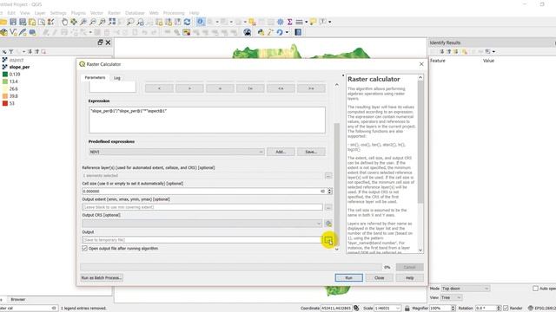Click the reference layers ellipsis button
Image resolution: width=556 pixels, height=312 pixels.
[x=328, y=175]
